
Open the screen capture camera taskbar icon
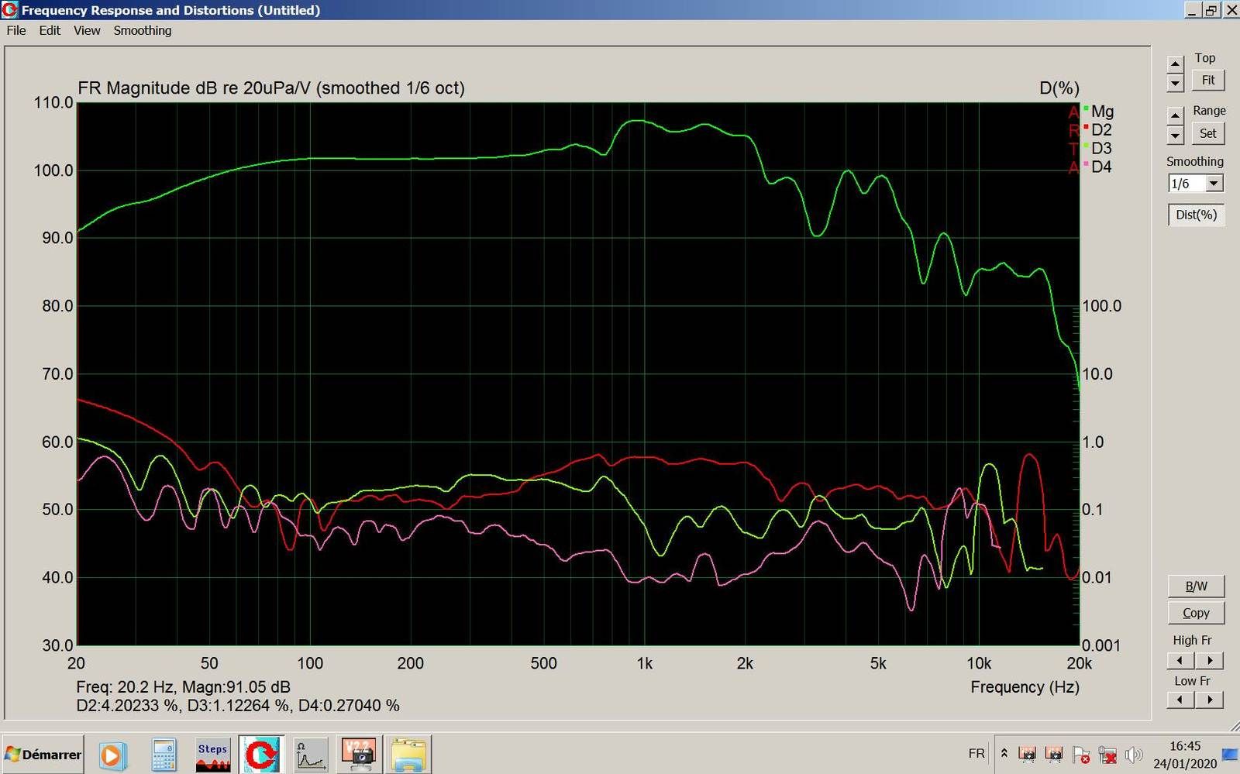coord(359,755)
